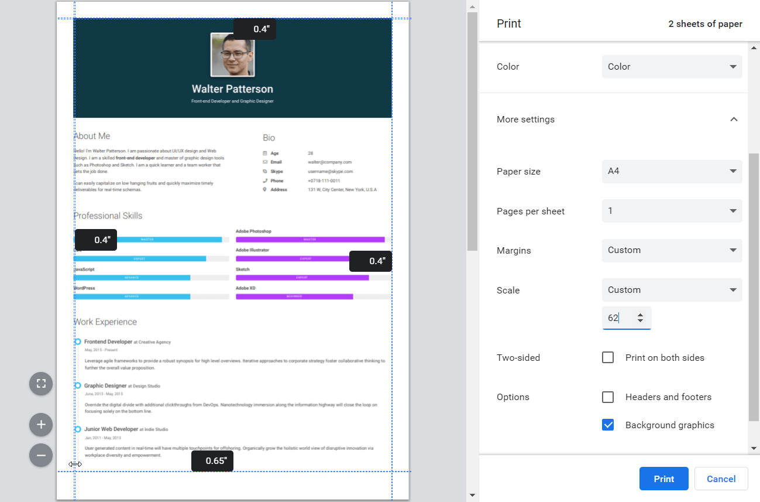Open the Margins Custom dropdown
This screenshot has width=760, height=502.
(x=672, y=250)
